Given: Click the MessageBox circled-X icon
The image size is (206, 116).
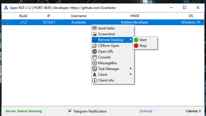Looking at the screenshot, I should (x=95, y=63).
